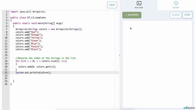
Task: Collapse the fold arrow on line 4
Action: point(9,20)
